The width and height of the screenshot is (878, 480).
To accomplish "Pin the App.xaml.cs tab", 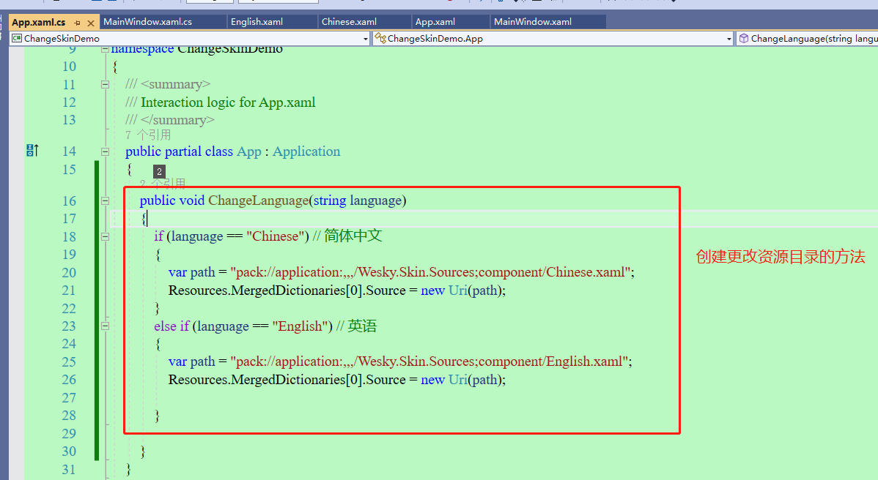I will (x=77, y=23).
